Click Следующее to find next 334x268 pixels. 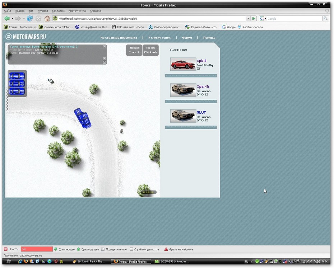64,249
